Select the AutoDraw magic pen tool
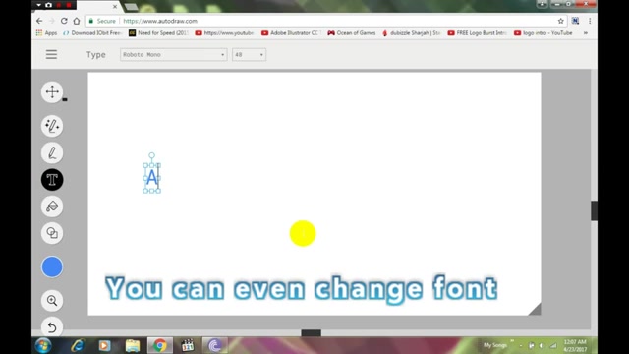 [x=52, y=126]
